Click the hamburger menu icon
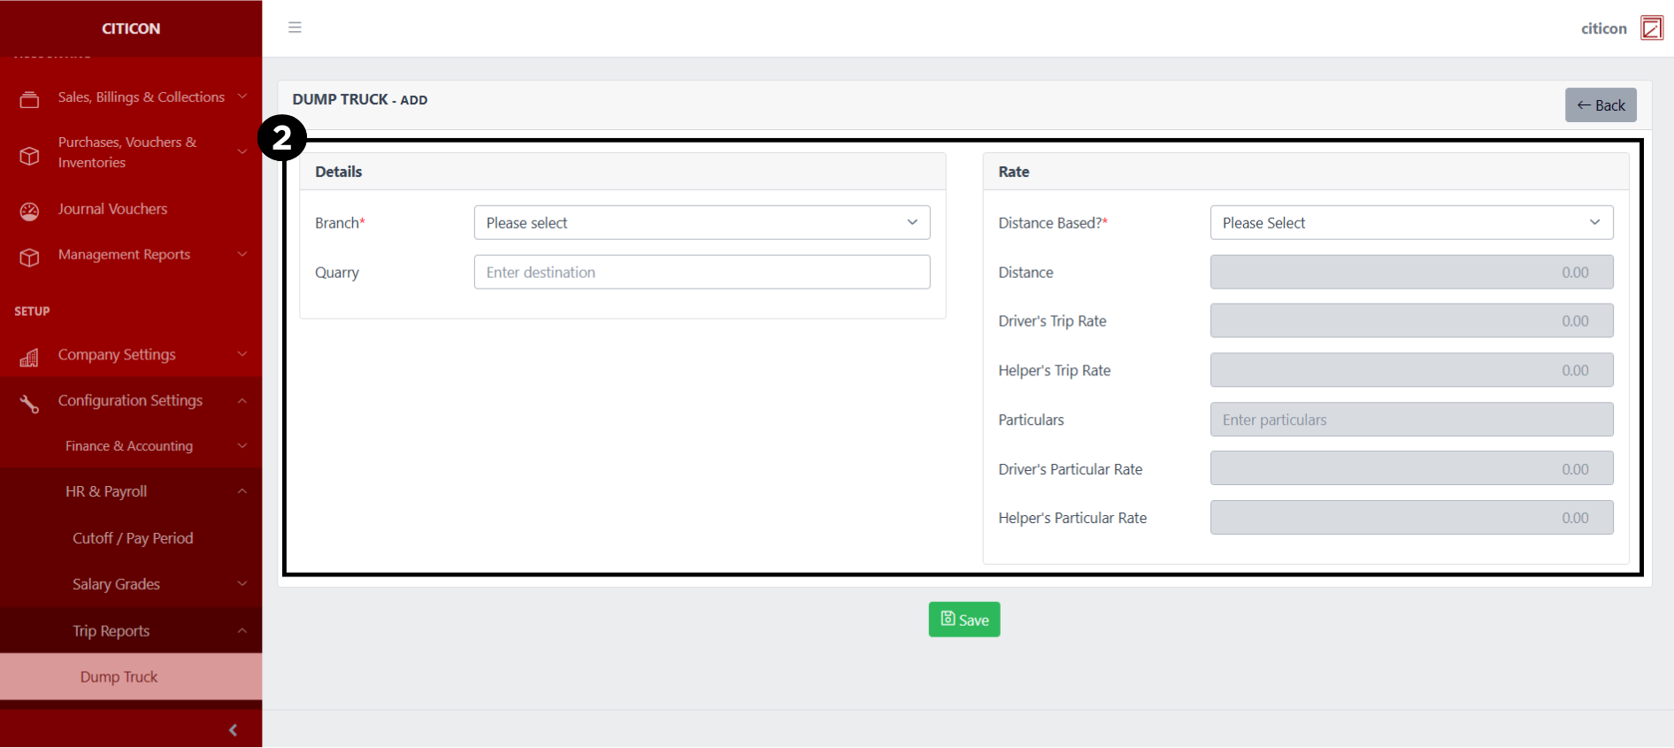The height and width of the screenshot is (748, 1674). (x=295, y=27)
